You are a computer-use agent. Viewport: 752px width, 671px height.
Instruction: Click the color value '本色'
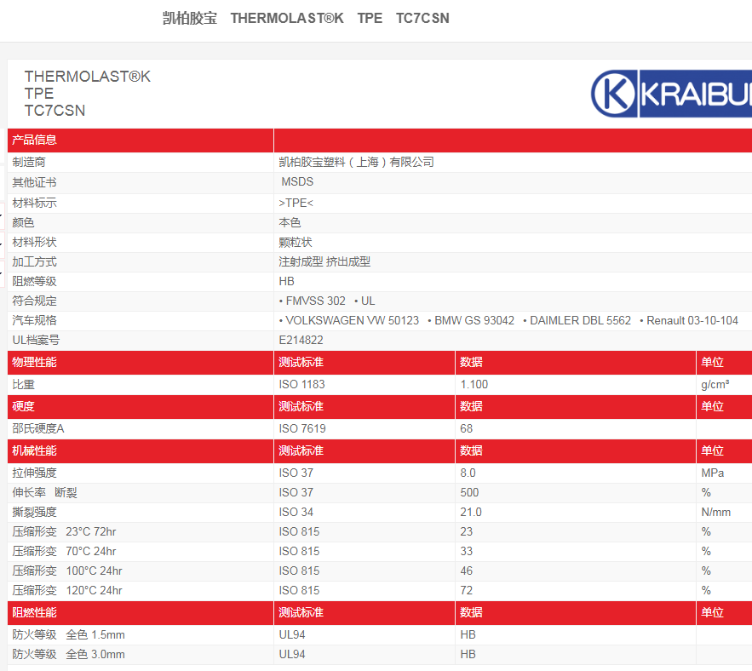point(290,222)
